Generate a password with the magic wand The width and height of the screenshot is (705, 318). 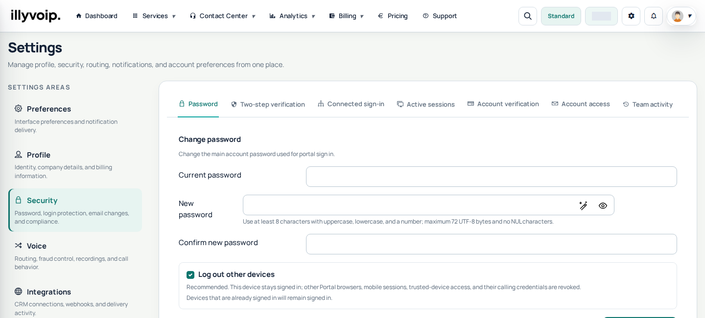click(583, 205)
